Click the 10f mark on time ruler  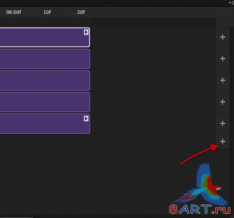click(47, 12)
